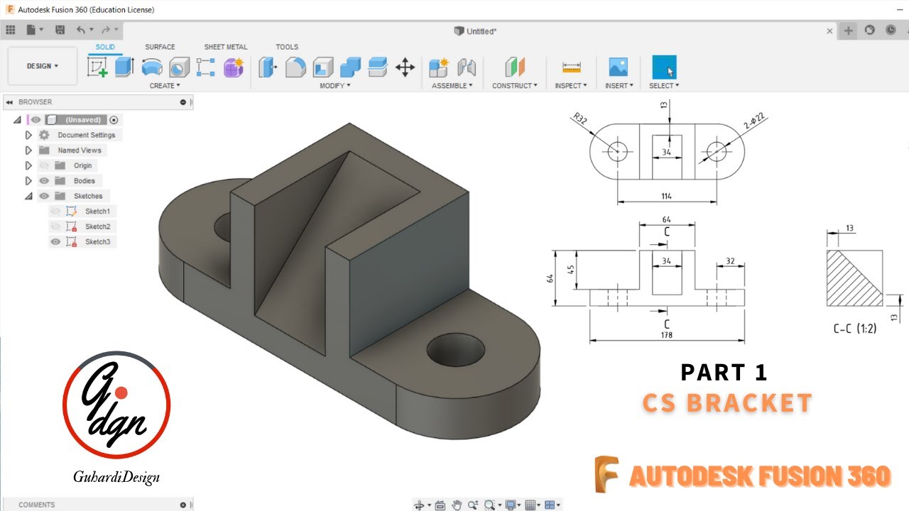Expand the COMMENTS panel plus button
The image size is (909, 511).
coord(183,505)
